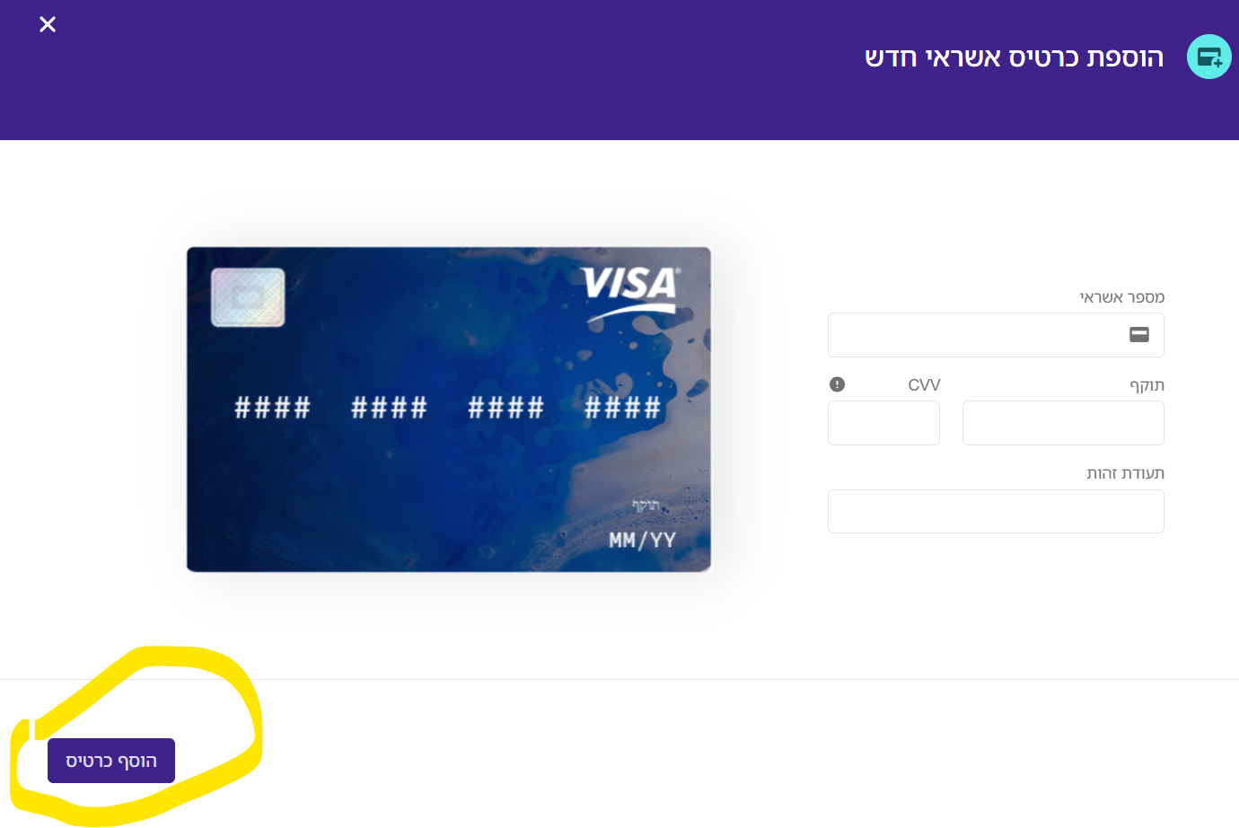Screen dimensions: 1239x828
Task: Click the הוסף כרטיס button
Action: coord(111,761)
